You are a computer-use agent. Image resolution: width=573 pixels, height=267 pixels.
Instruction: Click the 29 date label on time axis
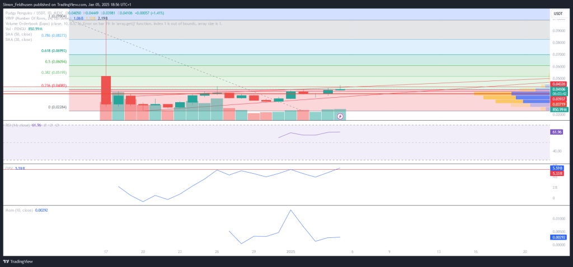[x=254, y=252]
